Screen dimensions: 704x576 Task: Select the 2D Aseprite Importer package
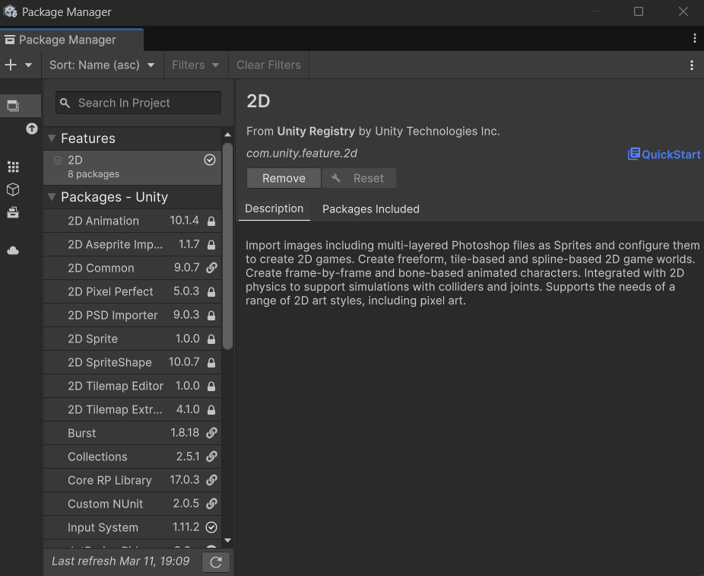click(132, 244)
